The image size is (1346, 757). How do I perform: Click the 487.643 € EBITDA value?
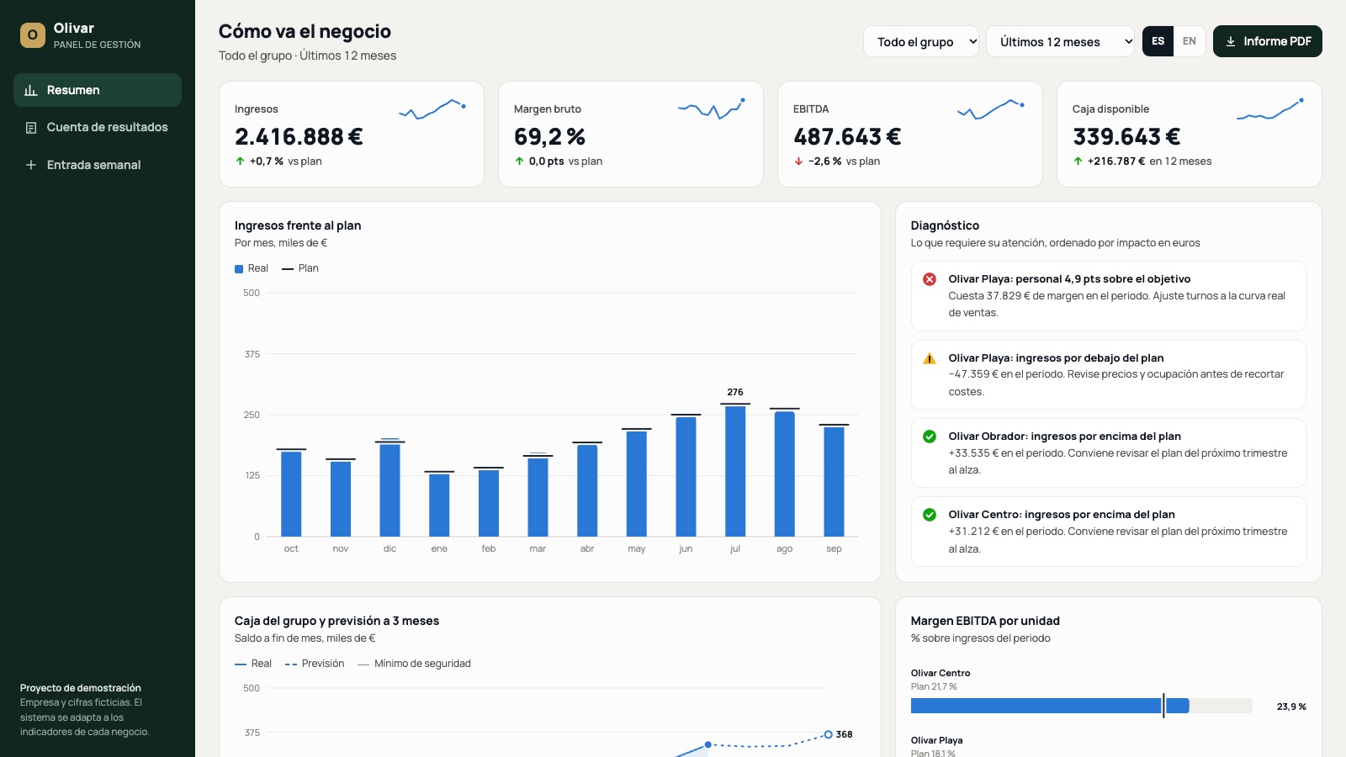coord(847,136)
